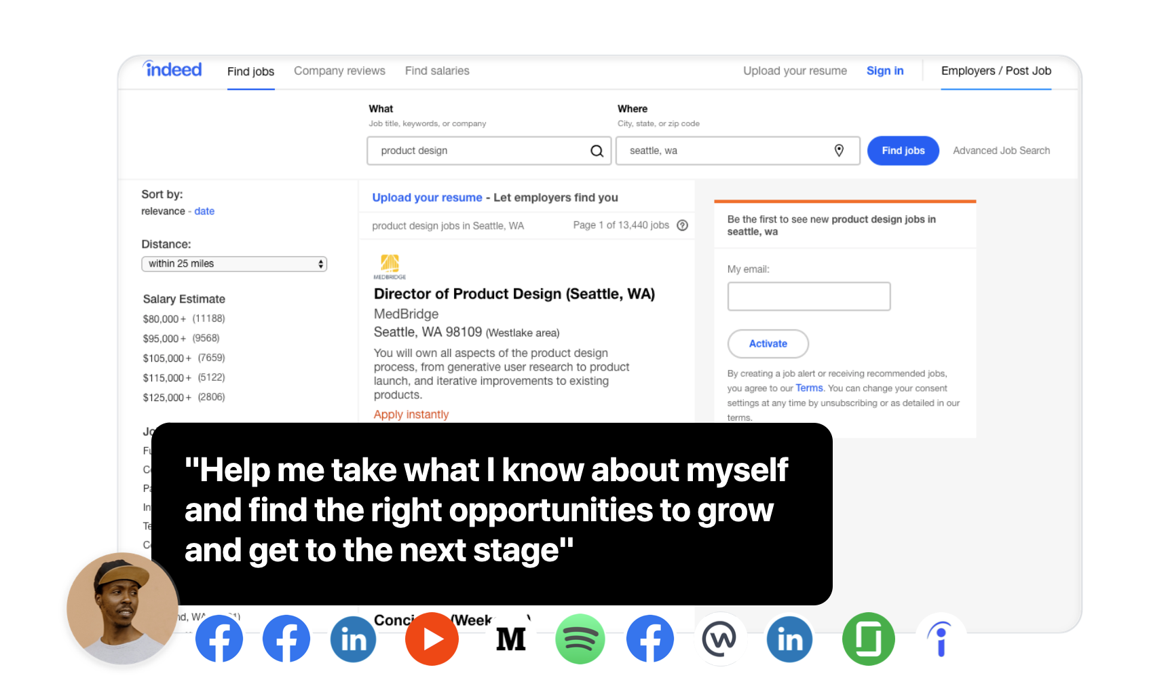The image size is (1168, 697).
Task: Click the MedBridge company logo
Action: coord(390,266)
